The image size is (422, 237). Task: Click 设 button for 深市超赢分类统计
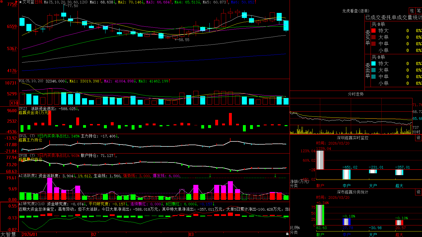tap(419, 192)
